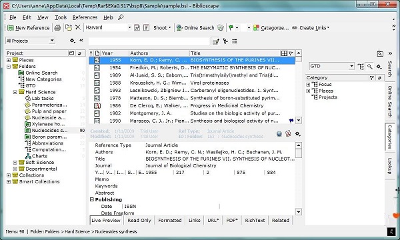Open the References menu
This screenshot has width=400, height=240.
85,17
